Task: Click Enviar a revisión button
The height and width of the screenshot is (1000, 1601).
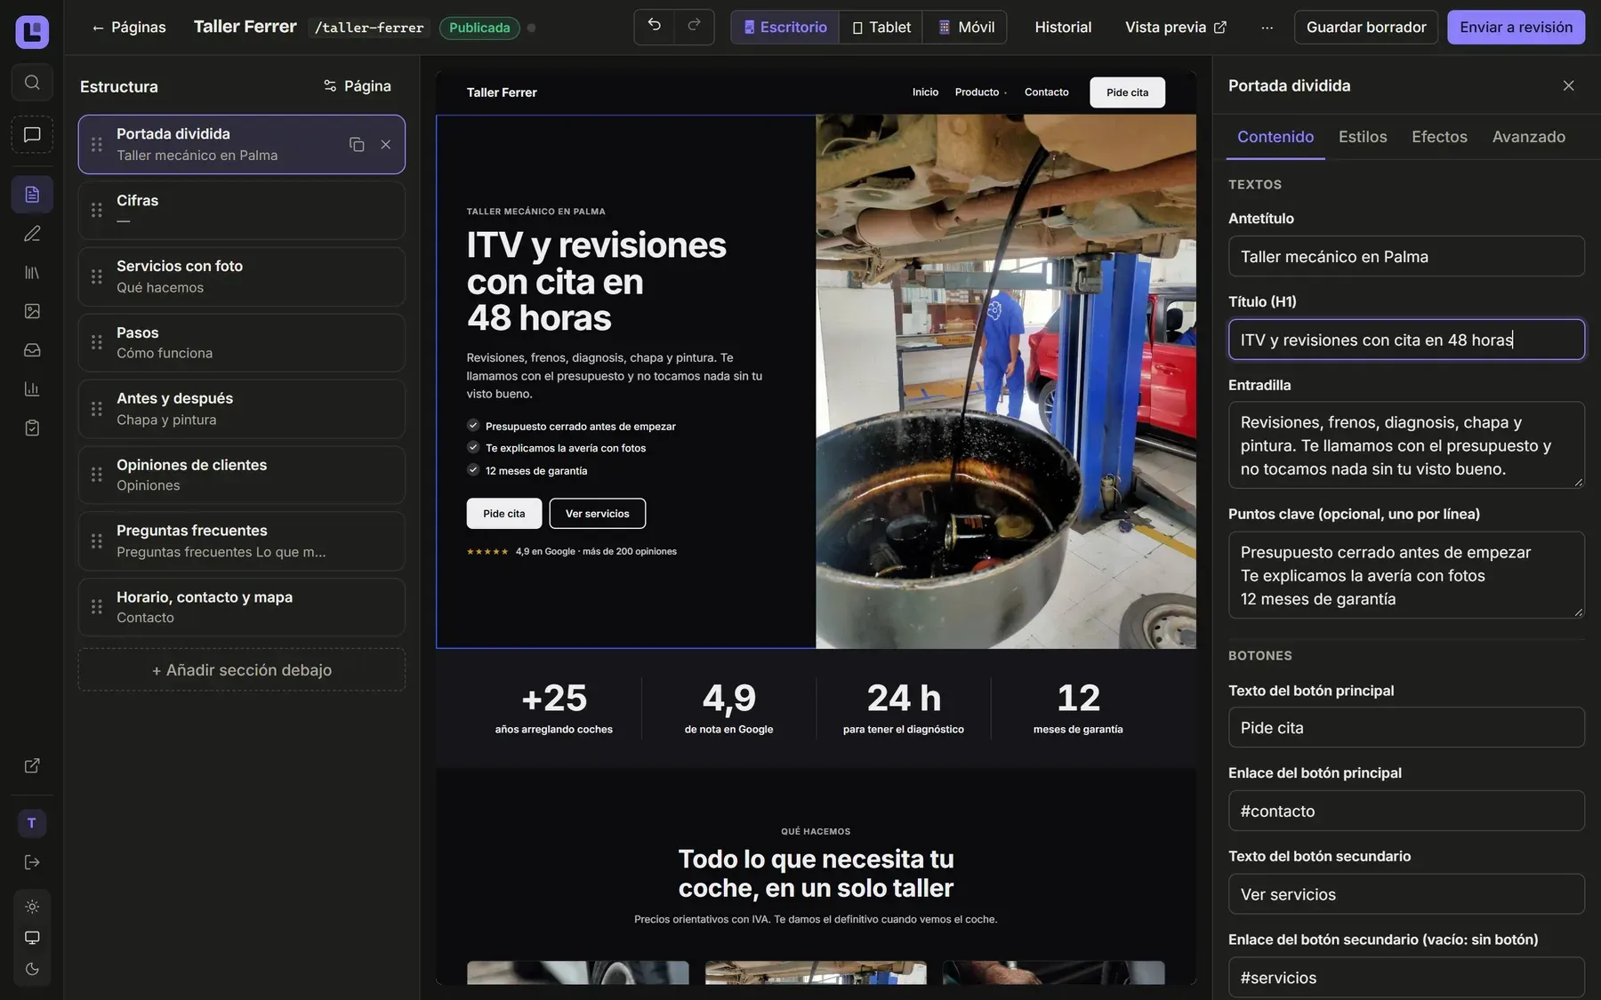Action: (x=1516, y=28)
